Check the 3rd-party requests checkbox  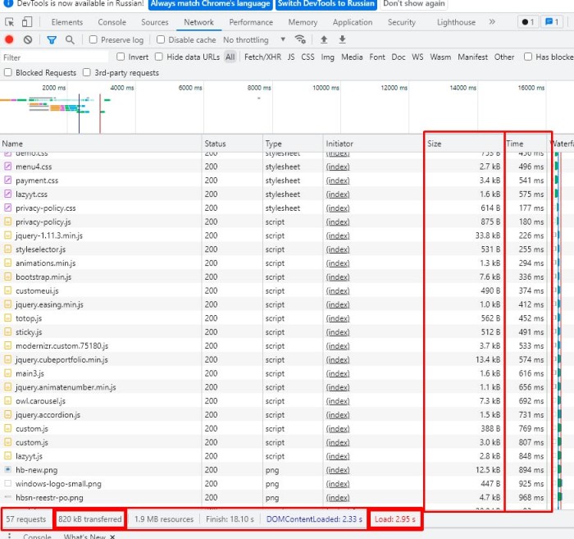click(87, 72)
